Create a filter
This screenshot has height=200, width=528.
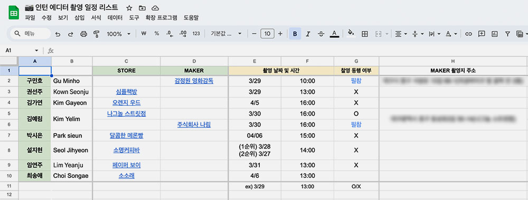pos(507,34)
